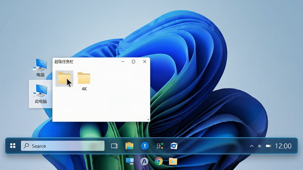303x170 pixels.
Task: Open the camera app icon in taskbar
Action: coord(174,146)
